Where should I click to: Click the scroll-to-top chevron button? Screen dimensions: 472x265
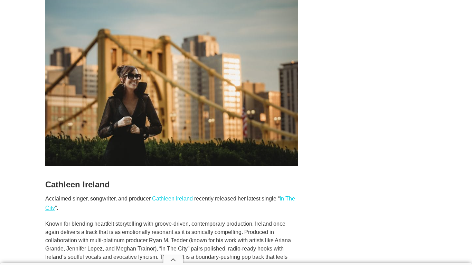tap(173, 260)
